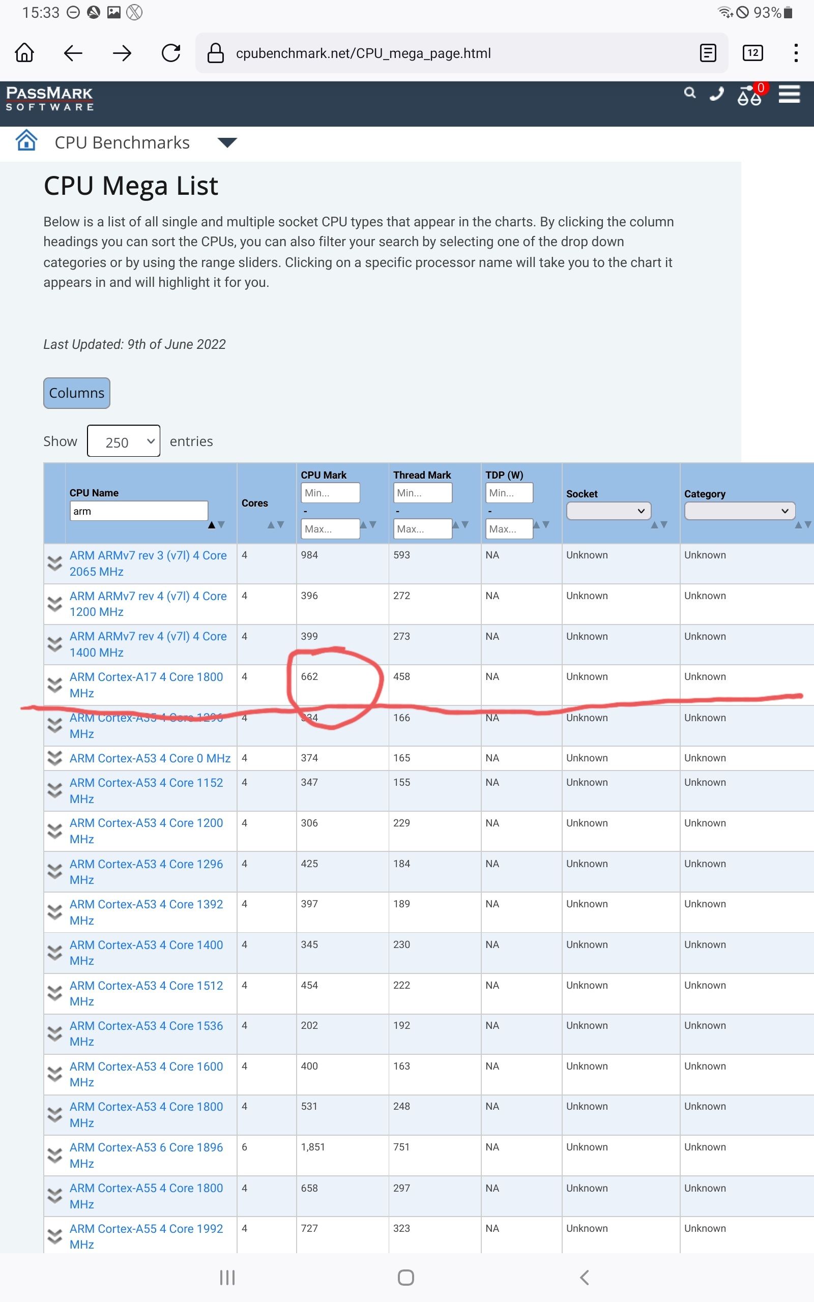Open the browser three-dot menu

[x=796, y=53]
